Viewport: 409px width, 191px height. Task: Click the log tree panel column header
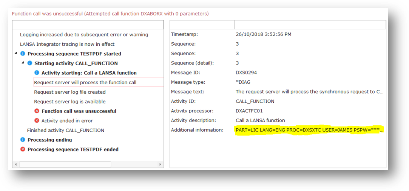[88, 25]
